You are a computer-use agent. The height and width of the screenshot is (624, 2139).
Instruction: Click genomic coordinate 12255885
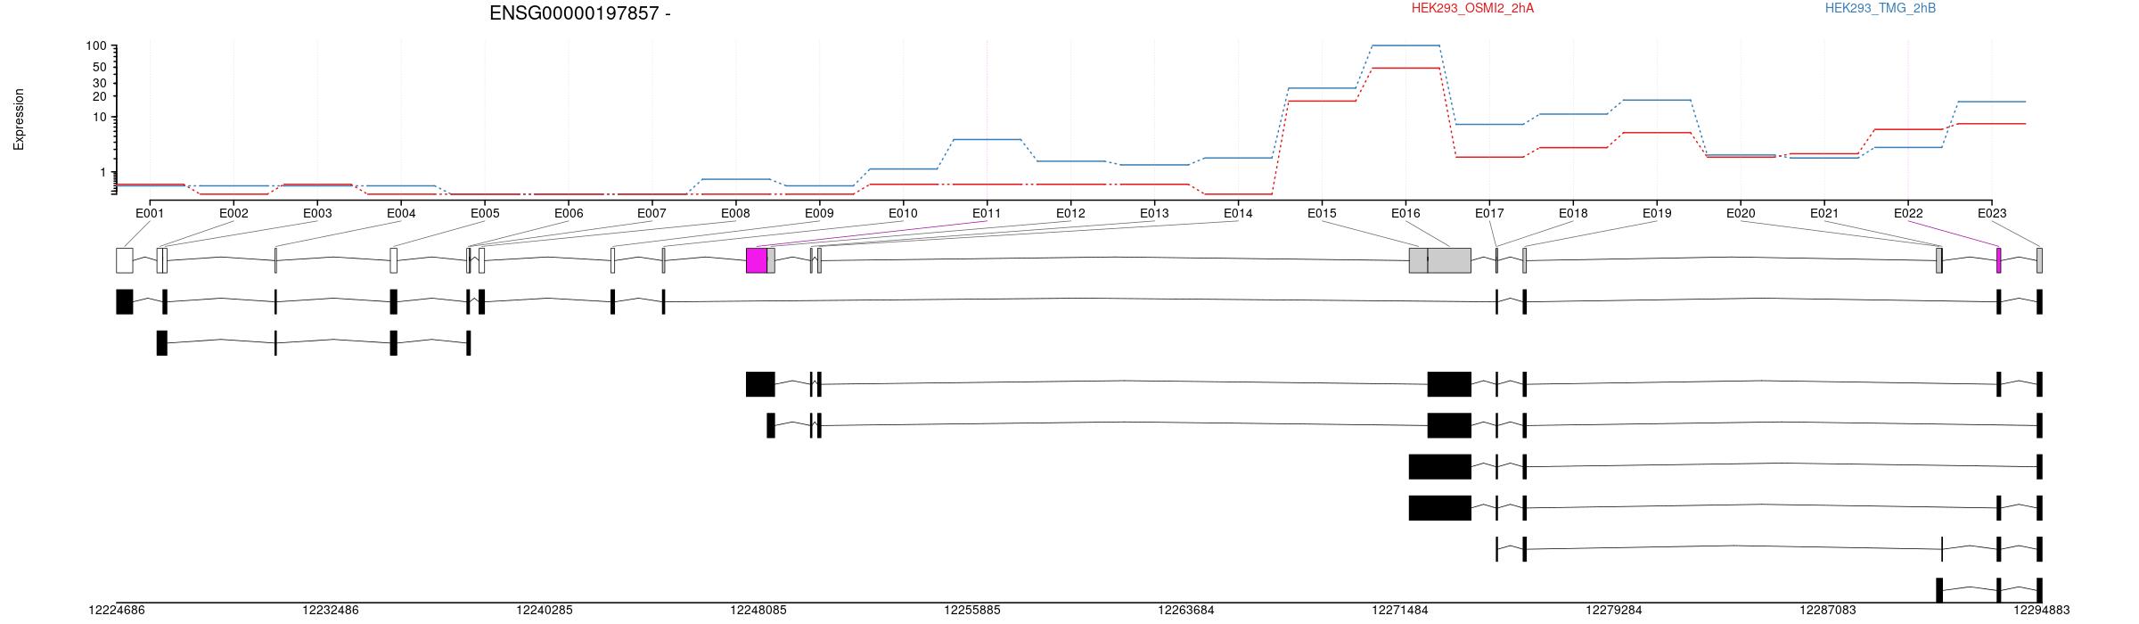click(x=972, y=611)
